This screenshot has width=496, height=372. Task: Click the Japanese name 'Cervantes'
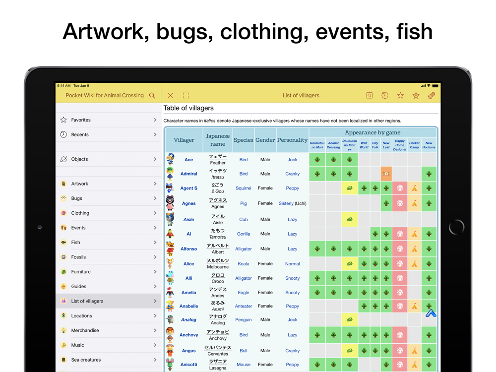click(x=218, y=354)
